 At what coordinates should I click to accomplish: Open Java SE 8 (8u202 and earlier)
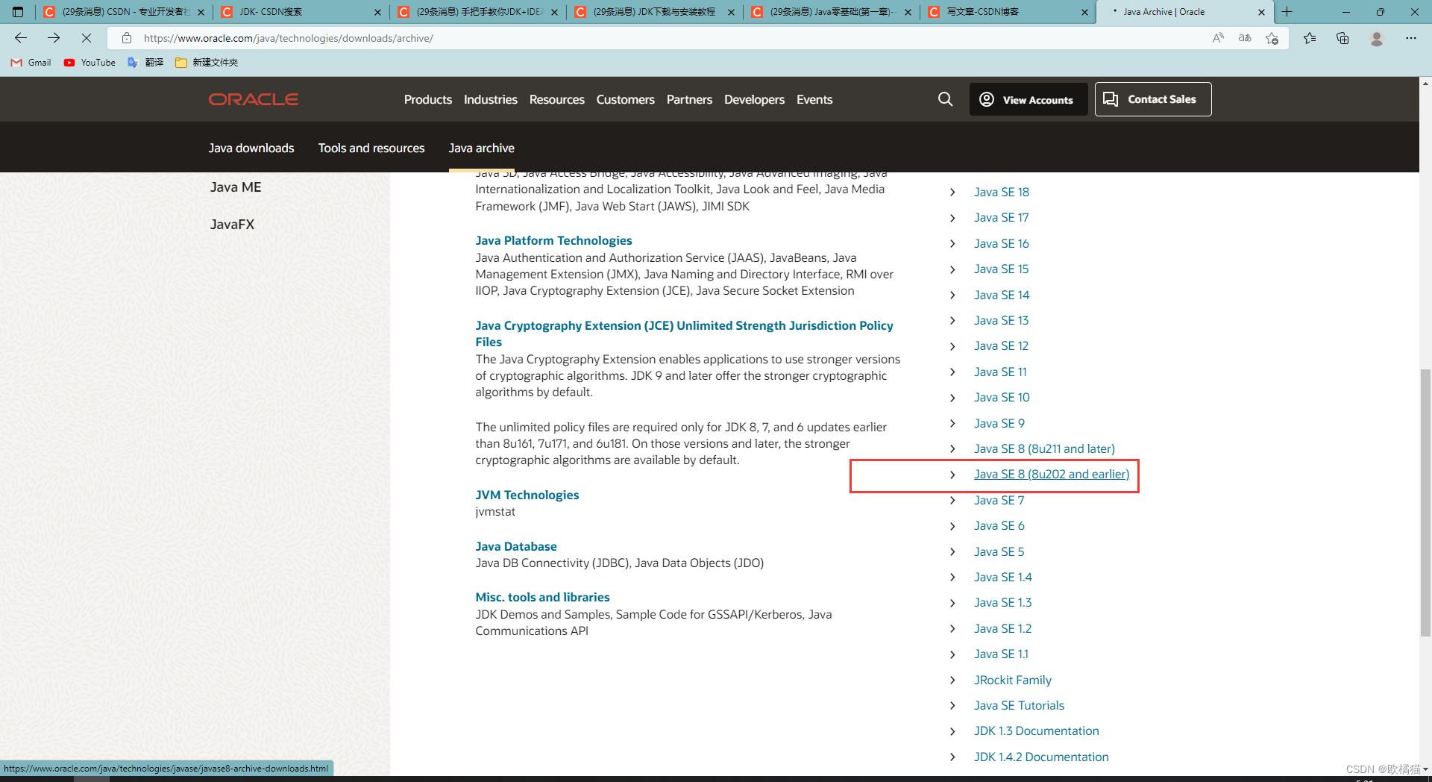pyautogui.click(x=1052, y=475)
